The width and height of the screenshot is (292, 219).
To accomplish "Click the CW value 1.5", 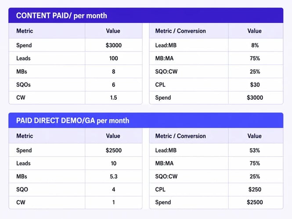I will pyautogui.click(x=113, y=98).
